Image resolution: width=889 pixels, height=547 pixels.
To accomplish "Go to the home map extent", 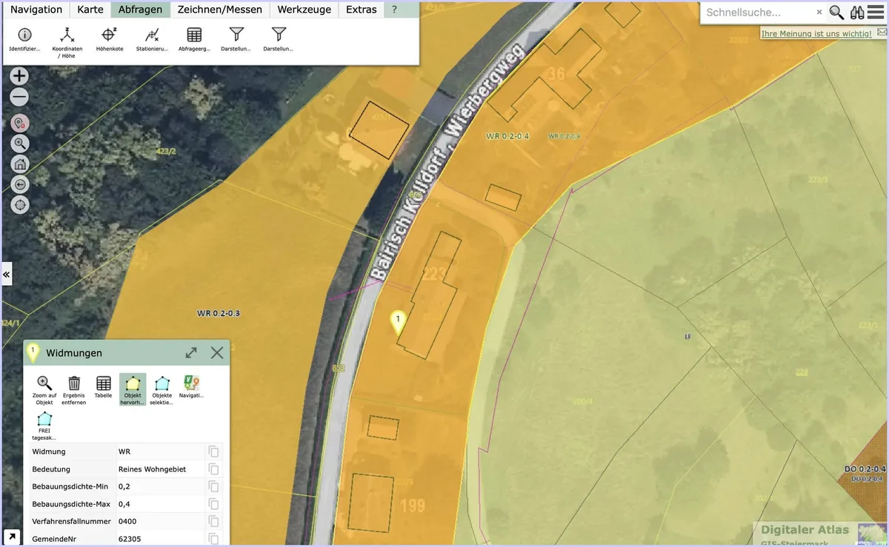I will (20, 164).
